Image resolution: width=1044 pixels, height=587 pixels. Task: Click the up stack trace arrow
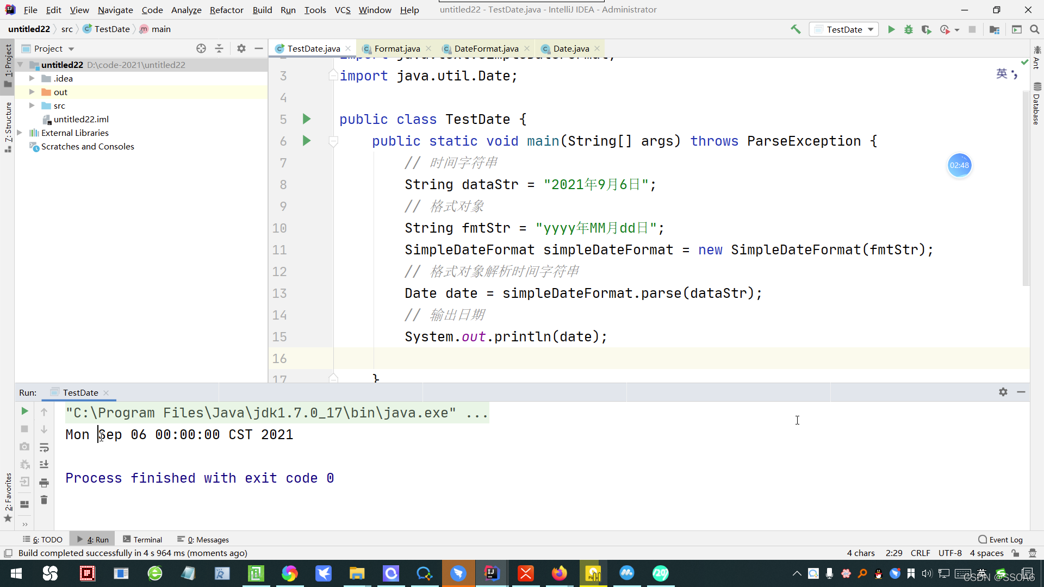pos(44,412)
